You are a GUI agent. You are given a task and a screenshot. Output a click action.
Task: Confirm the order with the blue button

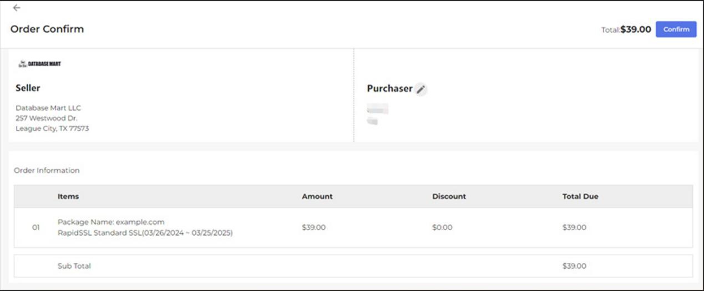tap(676, 29)
